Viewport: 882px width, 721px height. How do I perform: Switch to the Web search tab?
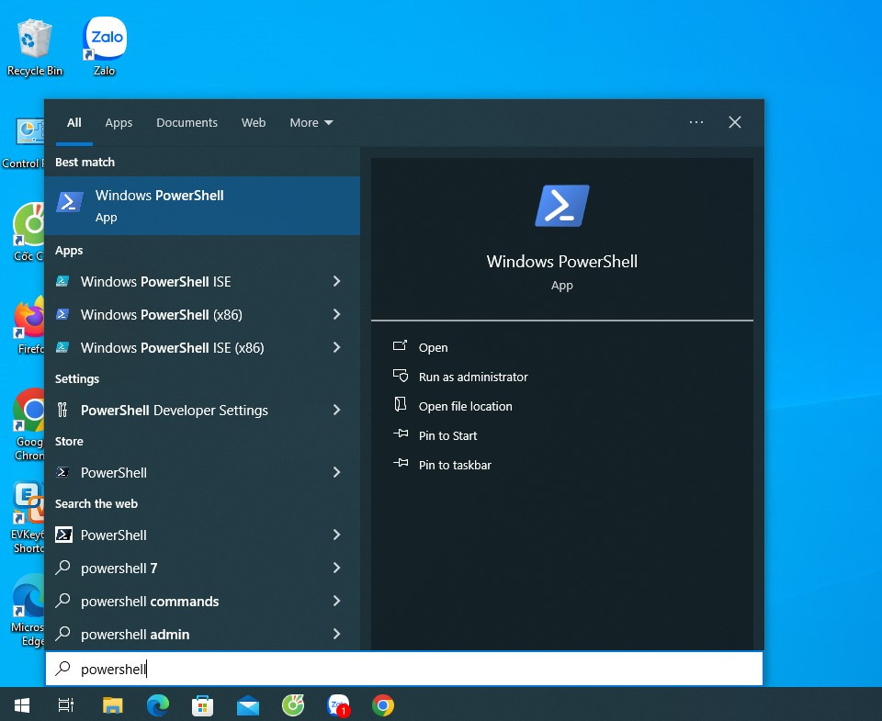coord(254,122)
